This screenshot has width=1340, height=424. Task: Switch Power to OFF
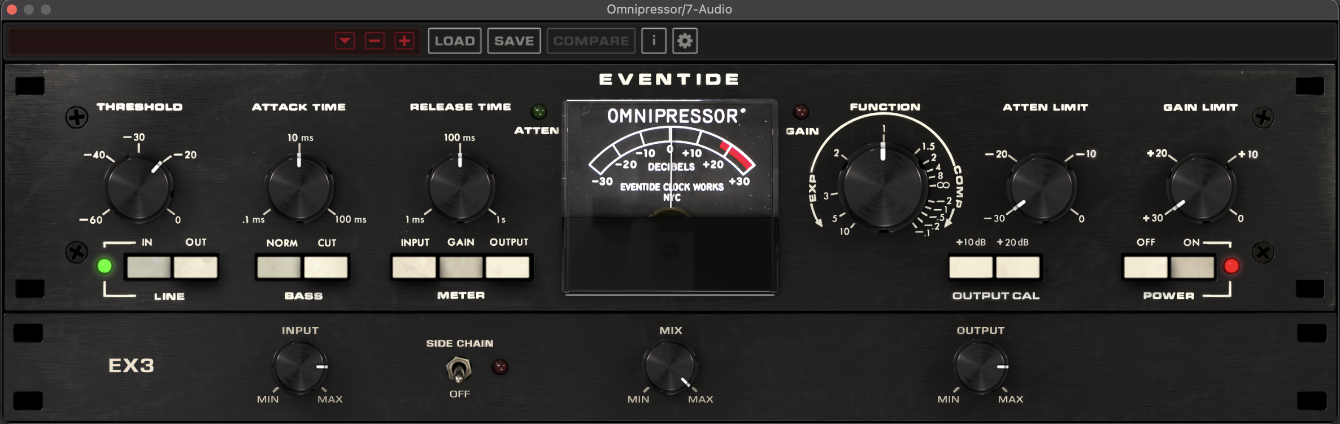tap(1146, 267)
